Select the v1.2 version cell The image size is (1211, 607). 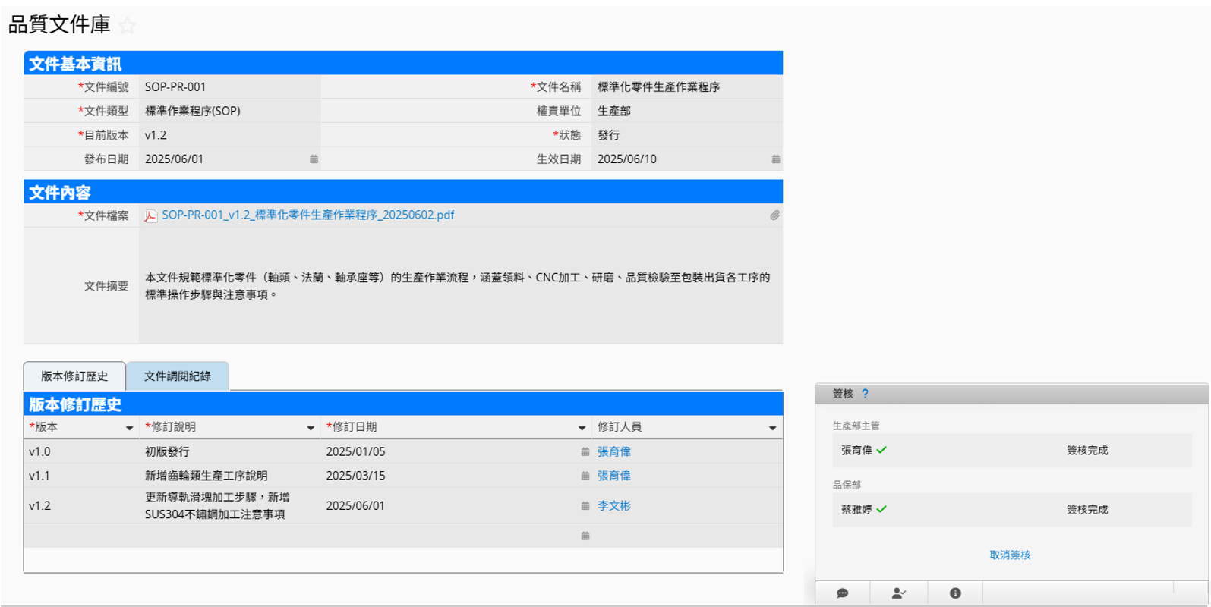coord(81,505)
